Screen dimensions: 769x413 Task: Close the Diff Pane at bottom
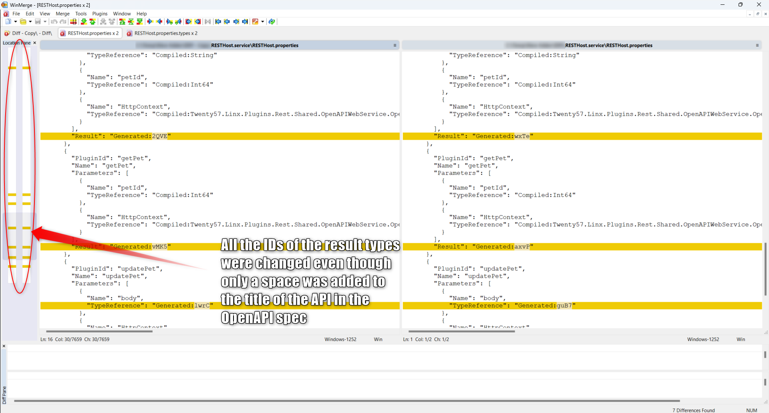pos(4,346)
